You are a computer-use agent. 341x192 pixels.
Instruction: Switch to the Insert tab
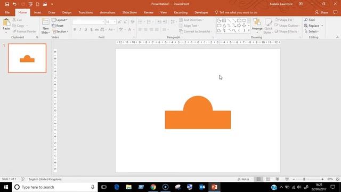tap(37, 12)
